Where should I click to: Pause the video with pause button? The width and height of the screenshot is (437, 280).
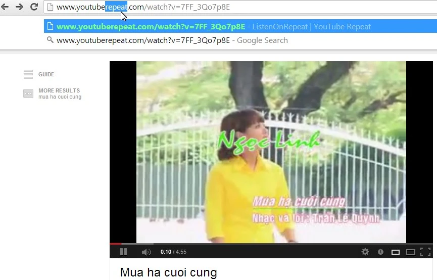point(123,252)
